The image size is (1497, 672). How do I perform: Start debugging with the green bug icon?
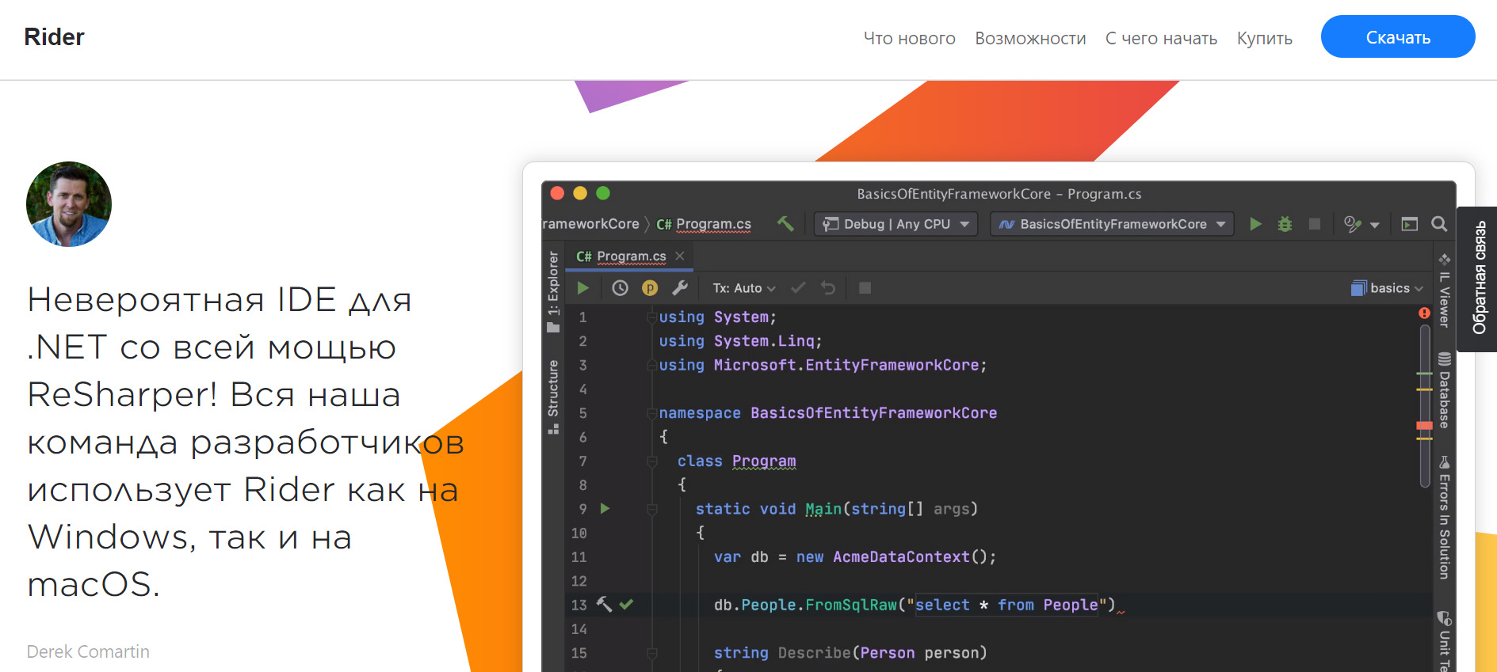[1285, 224]
